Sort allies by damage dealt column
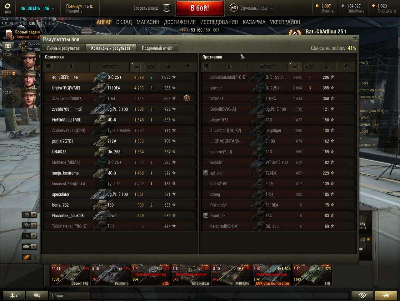Screen dimensions: 400x301 [x=136, y=67]
